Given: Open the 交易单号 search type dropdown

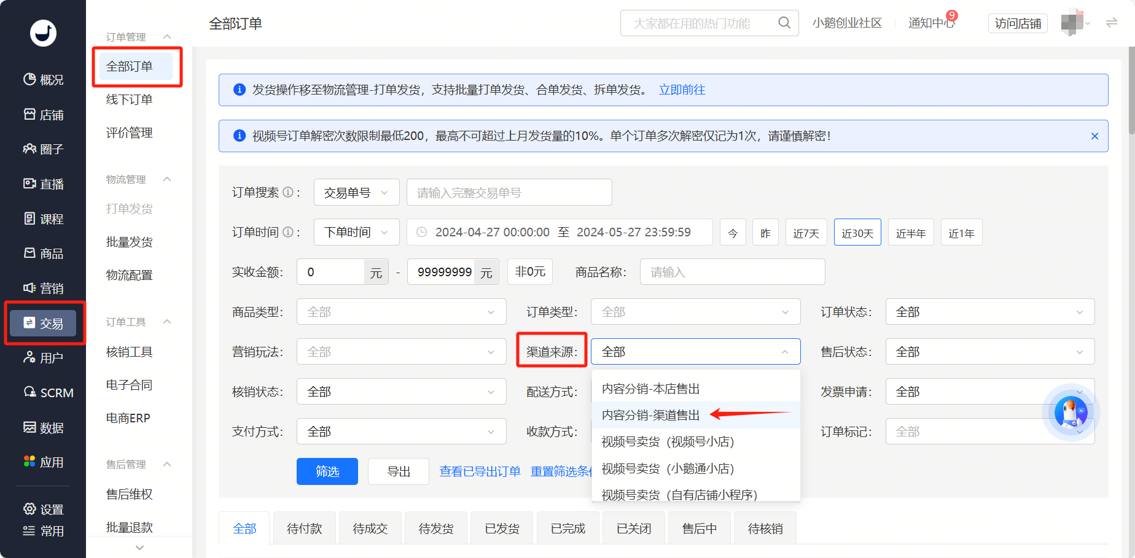Looking at the screenshot, I should tap(357, 193).
